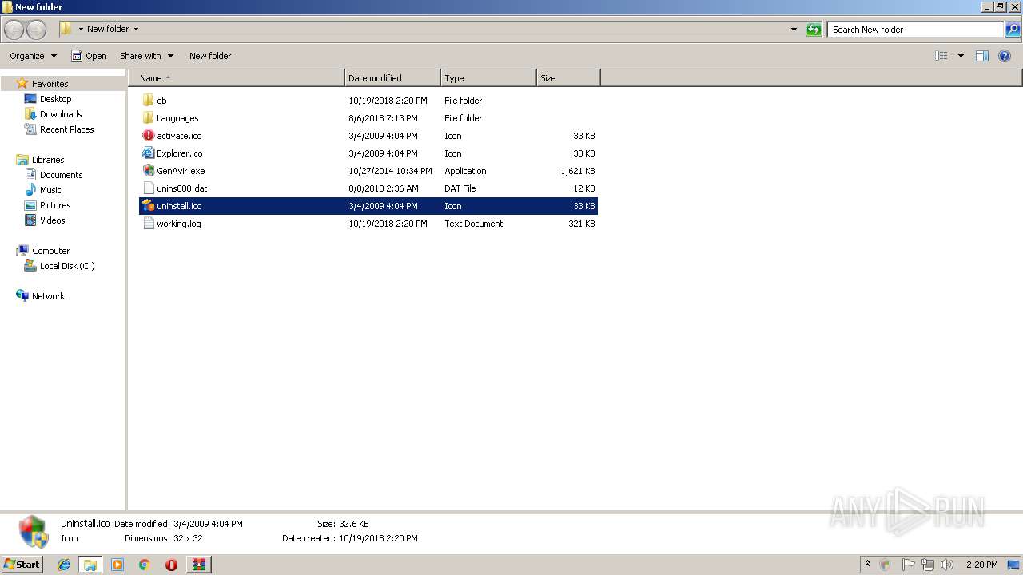
Task: Click the search magnifier icon
Action: tap(1013, 30)
